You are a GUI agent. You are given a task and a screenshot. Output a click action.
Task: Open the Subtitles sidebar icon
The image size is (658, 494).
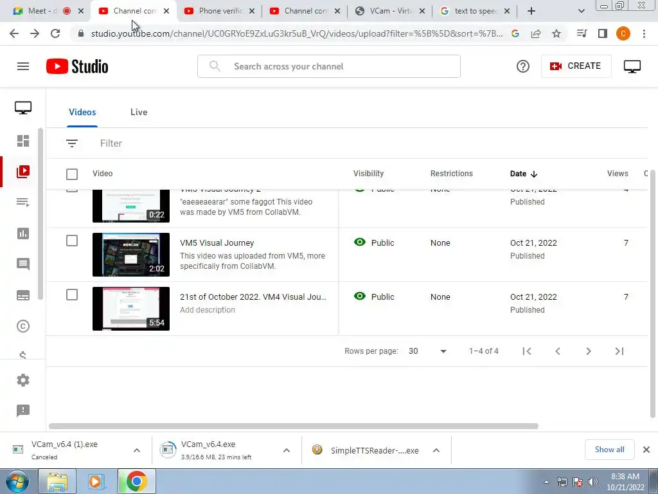(23, 295)
